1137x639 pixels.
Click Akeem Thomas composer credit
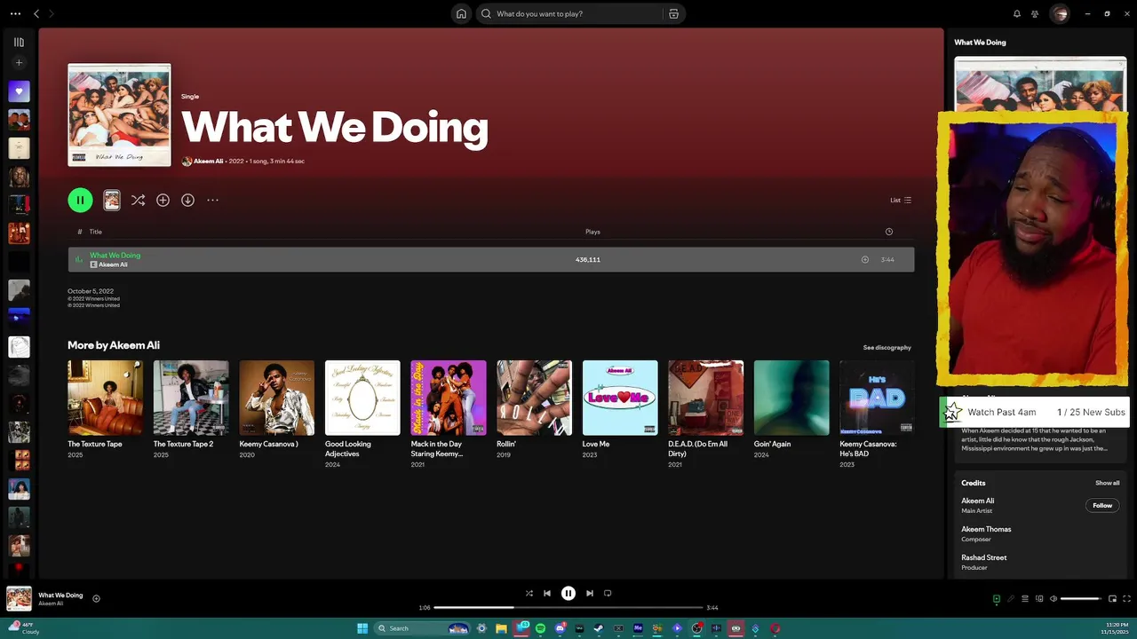(986, 529)
